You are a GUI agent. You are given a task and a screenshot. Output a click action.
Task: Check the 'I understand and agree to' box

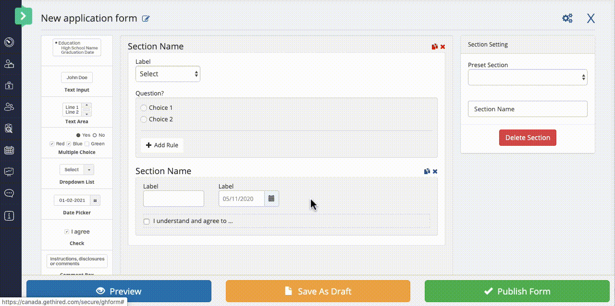point(147,221)
